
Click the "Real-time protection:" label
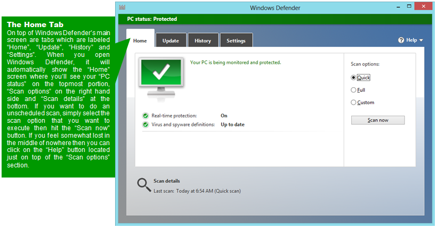tap(174, 116)
